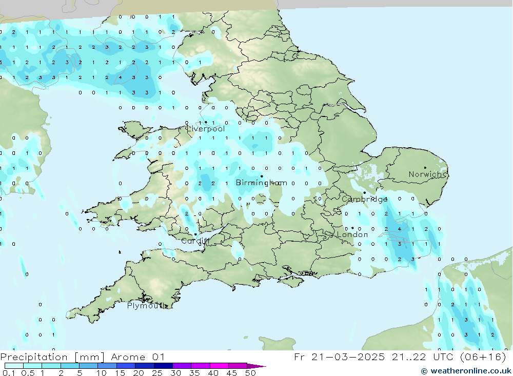Click the Birmingham city dot marker

coord(262,176)
